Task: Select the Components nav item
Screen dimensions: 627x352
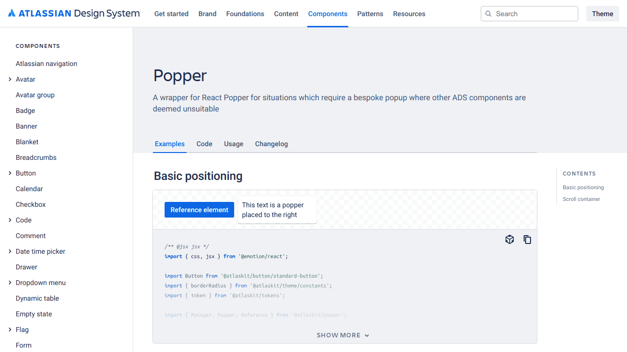Action: click(x=328, y=14)
